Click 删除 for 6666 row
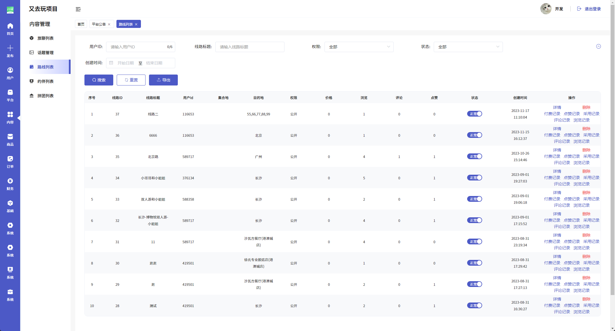The width and height of the screenshot is (615, 331). (586, 129)
